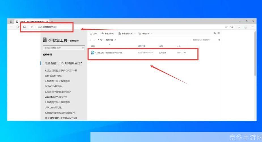The image size is (262, 142).
Task: Click the qt5core.dll文件 line
Action: [x=53, y=108]
